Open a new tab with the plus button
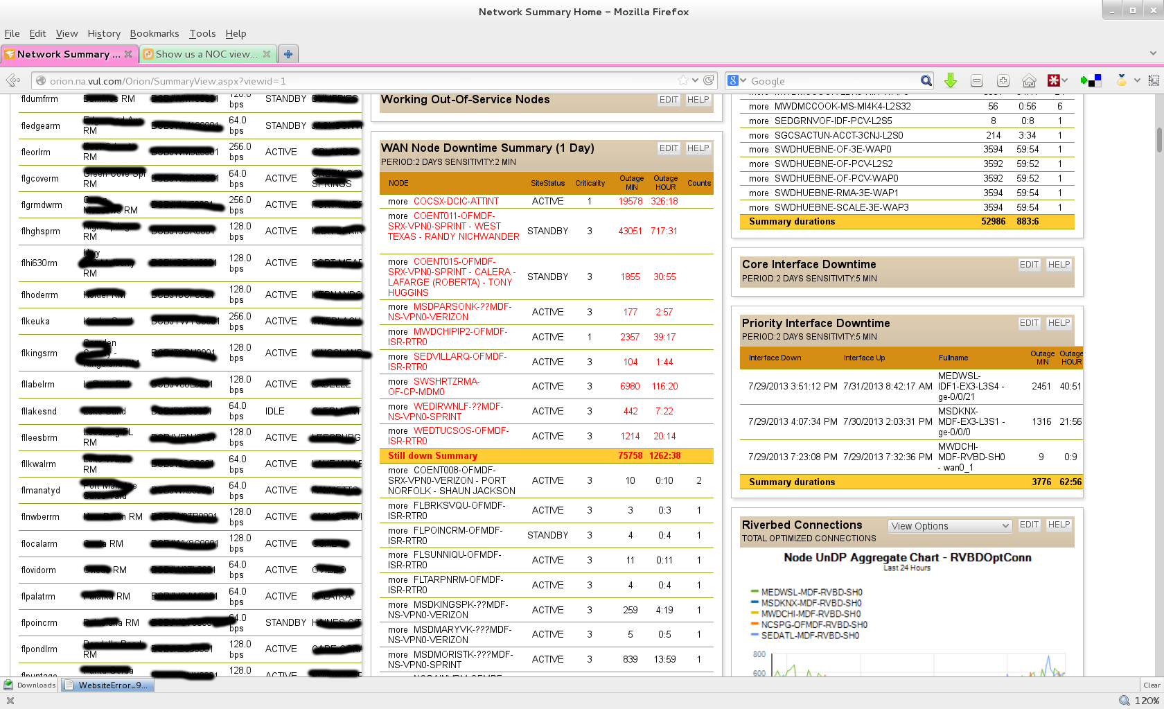Viewport: 1164px width, 709px height. (x=288, y=54)
